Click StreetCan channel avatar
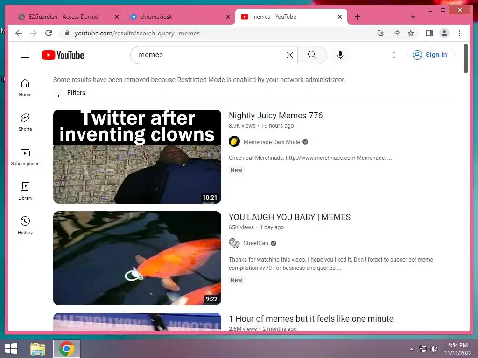 234,243
